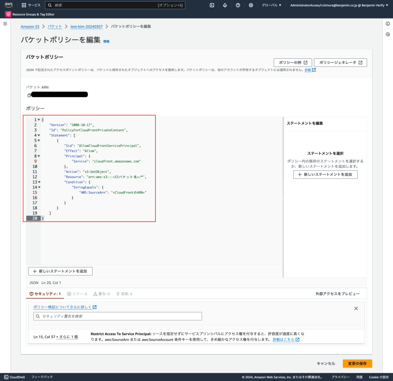Click 新しいステートメントを追加 below editor
Image resolution: width=393 pixels, height=381 pixels.
60,271
